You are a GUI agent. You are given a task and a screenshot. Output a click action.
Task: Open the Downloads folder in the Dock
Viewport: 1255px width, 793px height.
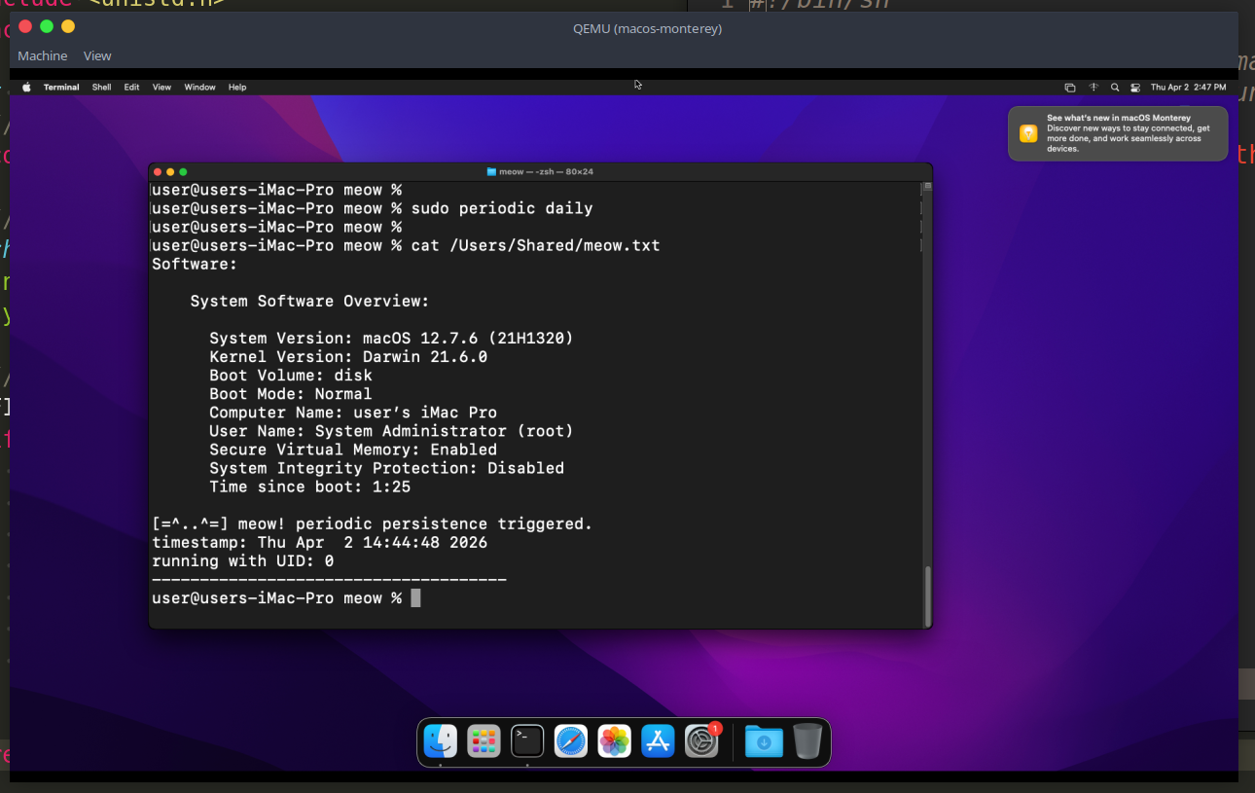coord(764,740)
